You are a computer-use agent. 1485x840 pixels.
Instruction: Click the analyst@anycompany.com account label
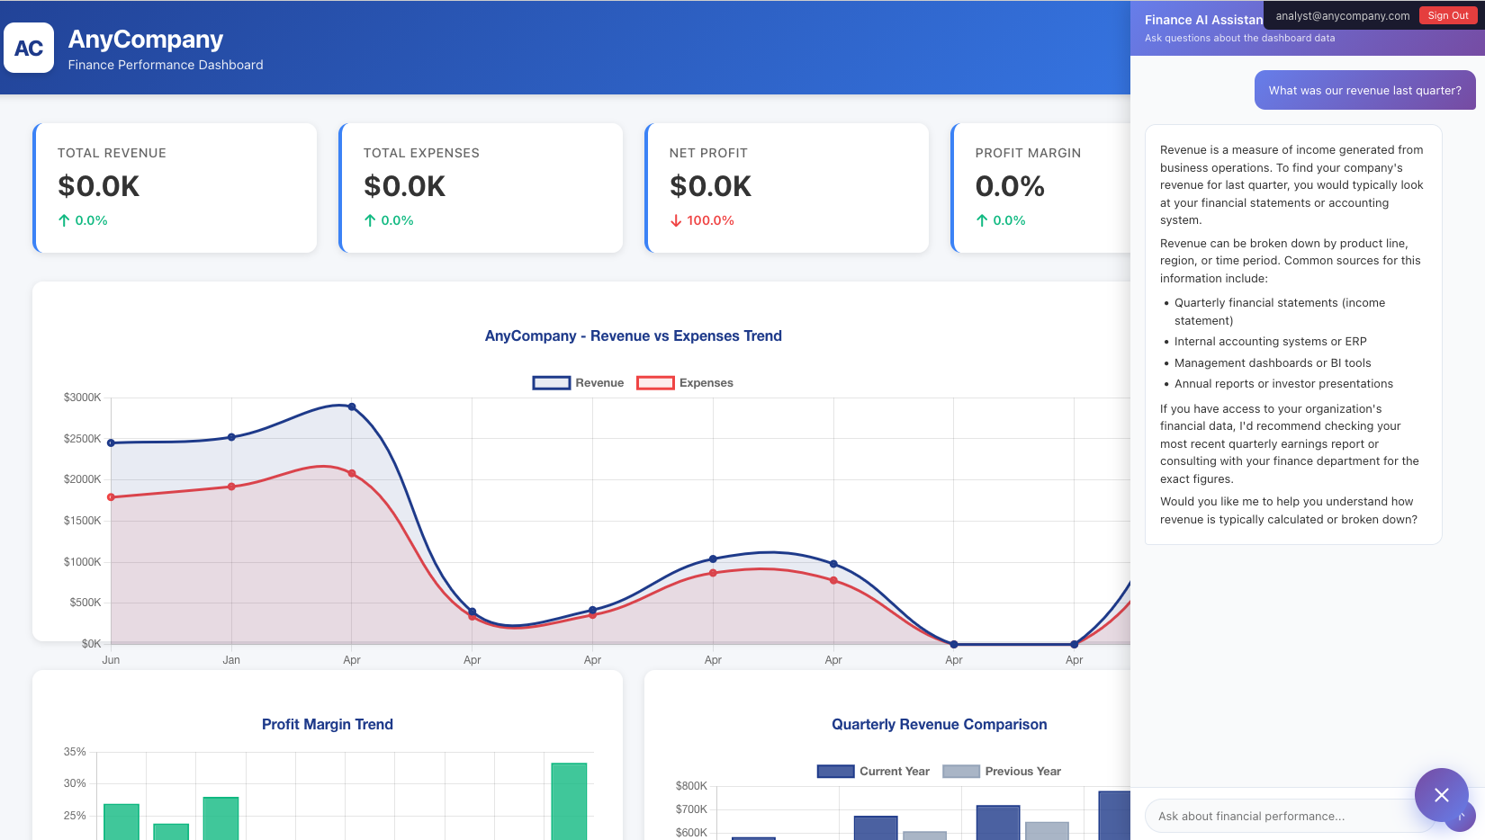point(1343,15)
